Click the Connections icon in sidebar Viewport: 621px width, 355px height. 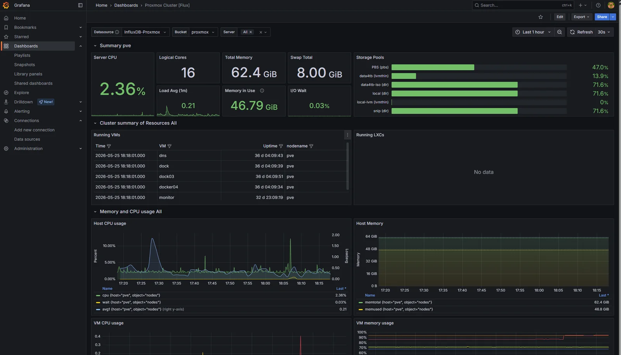(x=6, y=121)
